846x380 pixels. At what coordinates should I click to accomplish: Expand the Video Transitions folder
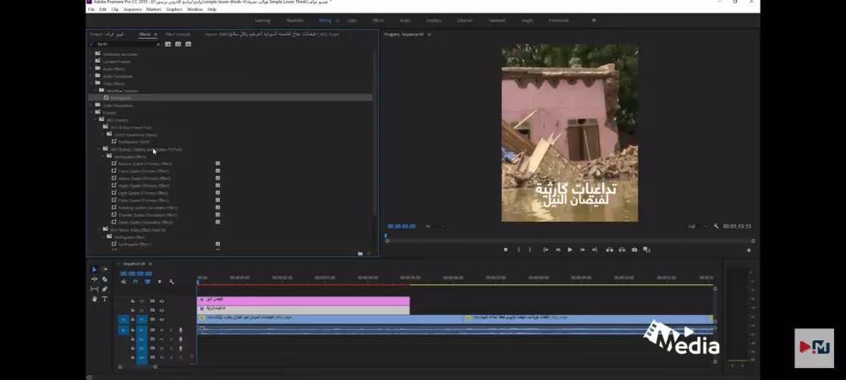point(91,105)
